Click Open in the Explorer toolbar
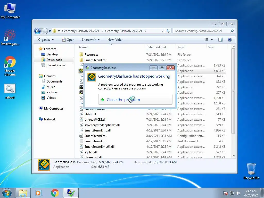 tap(68, 40)
